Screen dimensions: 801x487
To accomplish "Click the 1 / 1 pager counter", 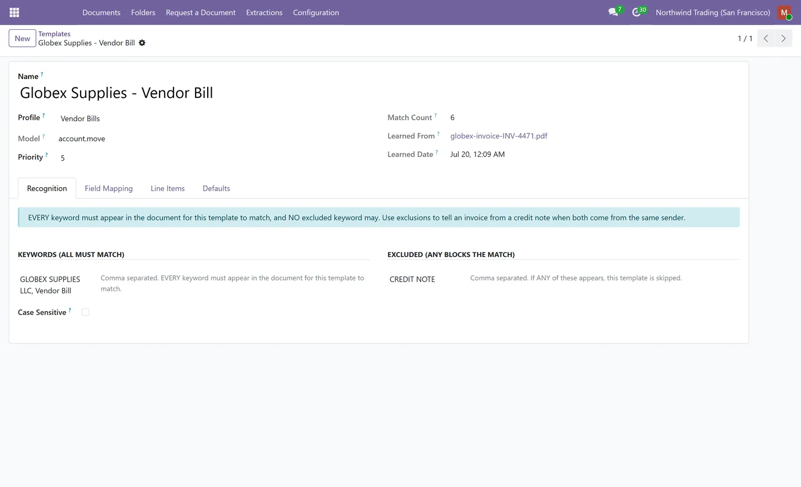I will [745, 38].
